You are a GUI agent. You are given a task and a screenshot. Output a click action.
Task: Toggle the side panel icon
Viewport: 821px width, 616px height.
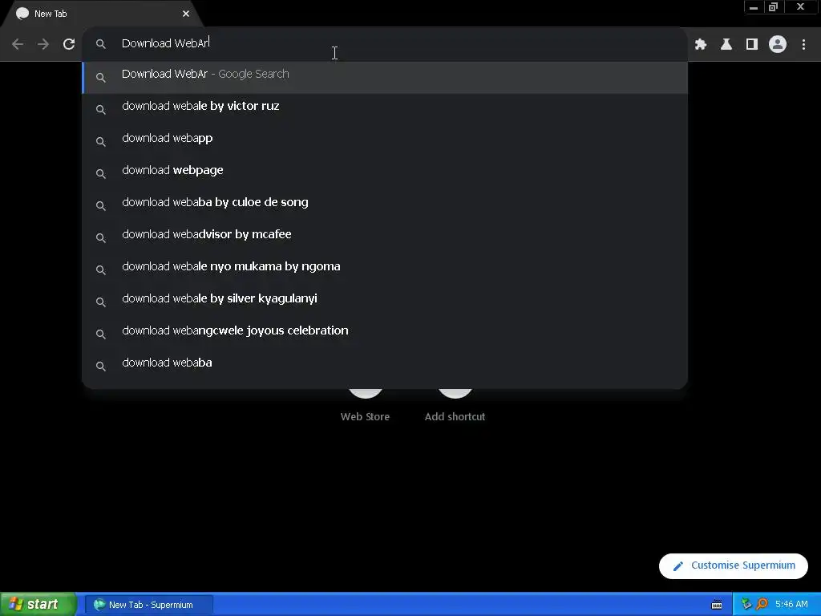click(x=752, y=45)
